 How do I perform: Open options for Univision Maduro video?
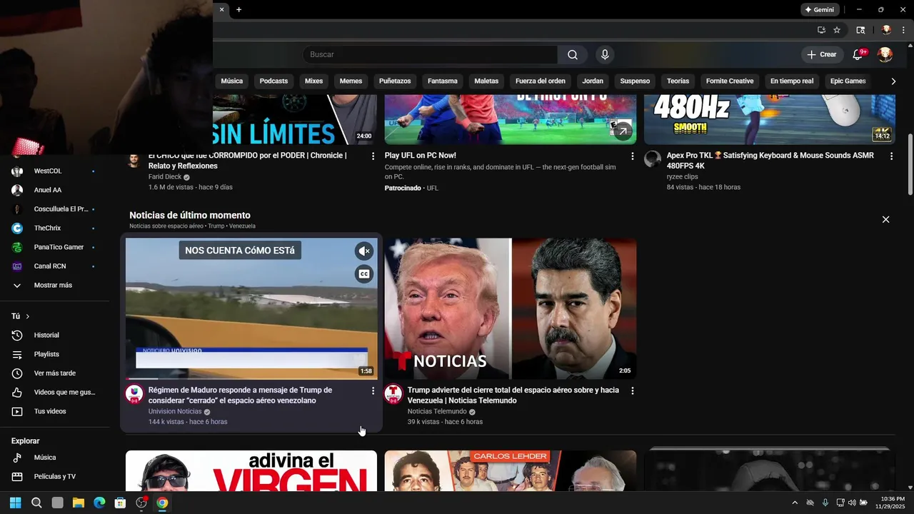373,391
